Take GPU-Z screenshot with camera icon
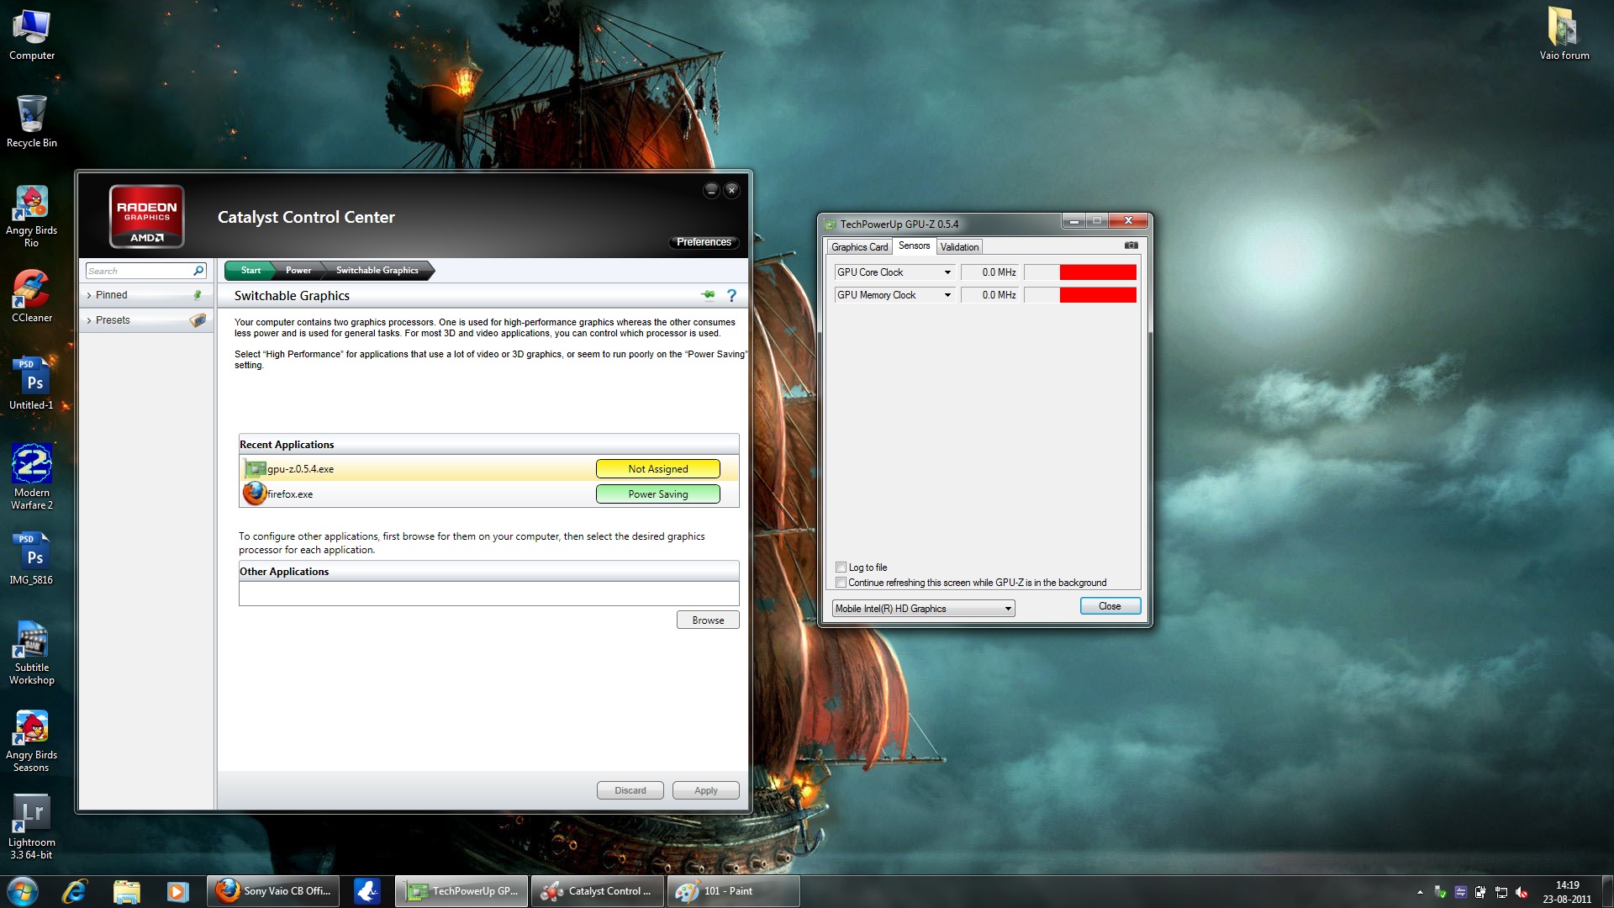The image size is (1614, 908). coord(1131,245)
